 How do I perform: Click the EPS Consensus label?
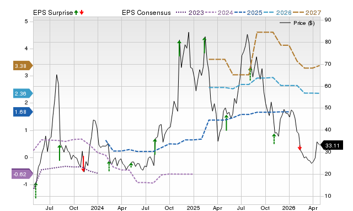coord(146,13)
